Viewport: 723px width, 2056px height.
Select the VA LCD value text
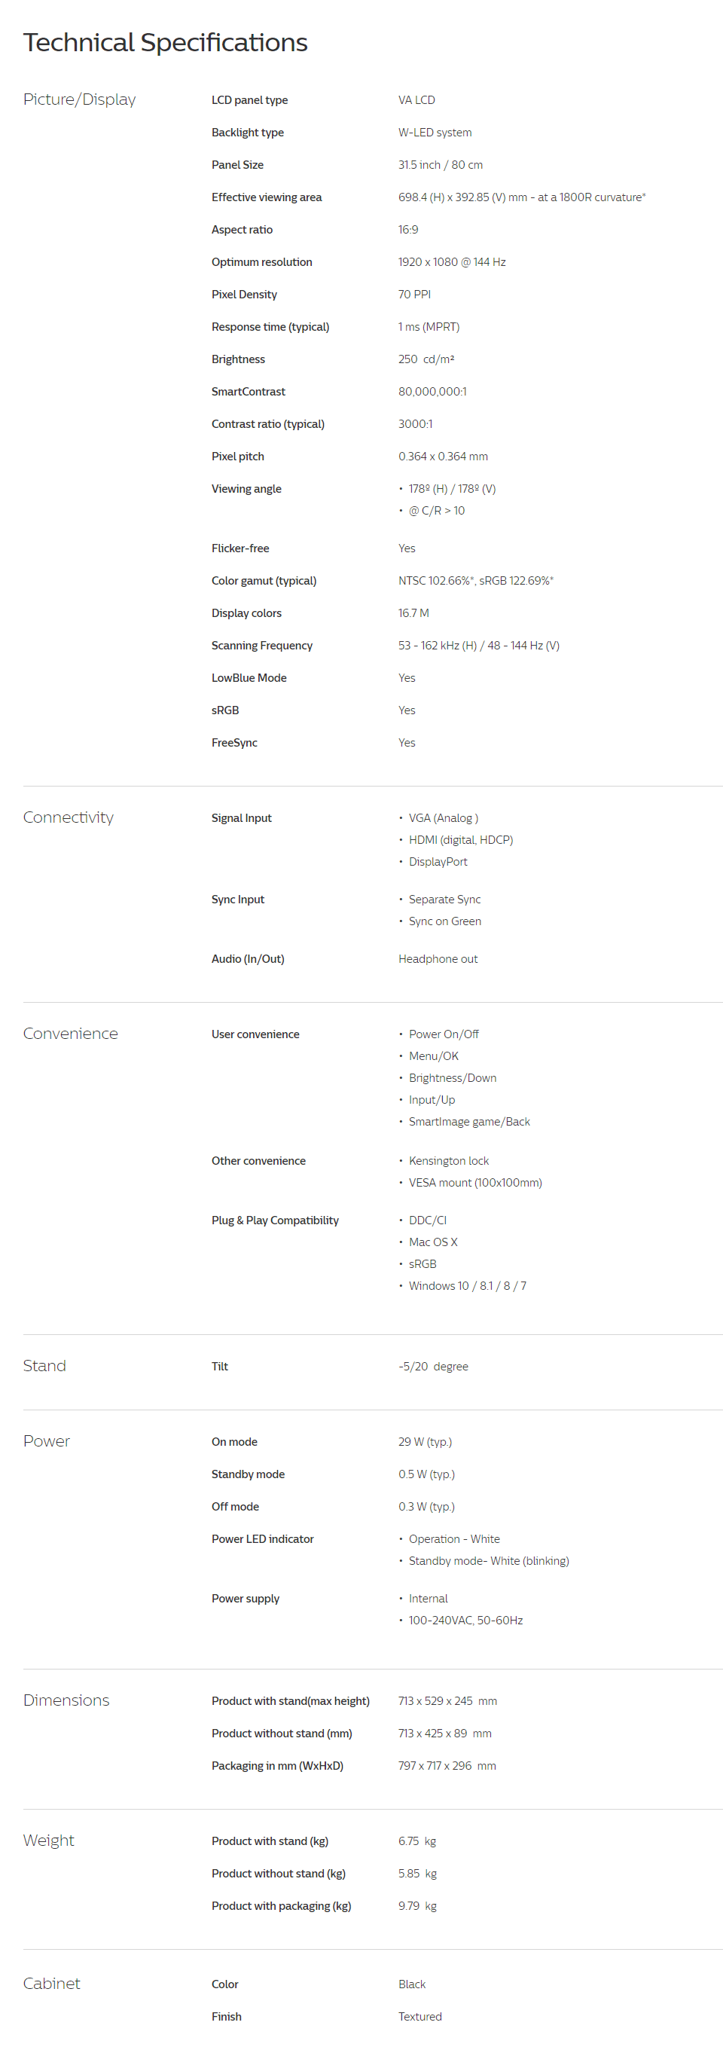416,100
